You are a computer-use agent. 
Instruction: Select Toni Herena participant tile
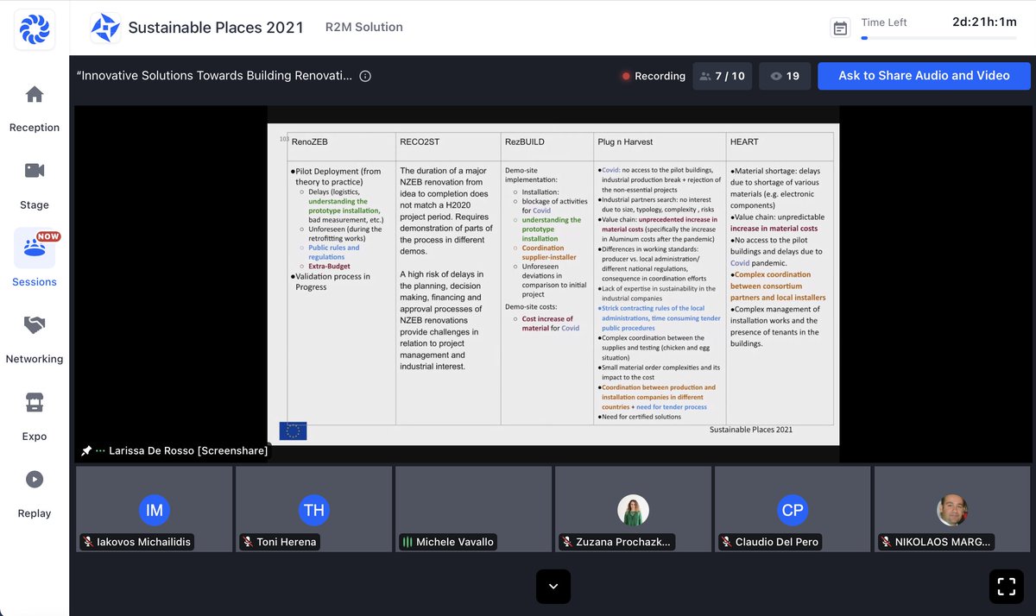314,509
